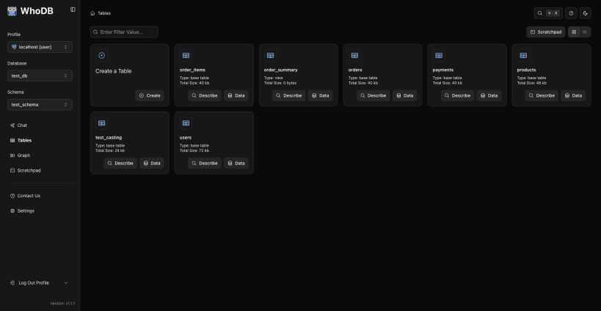Image resolution: width=601 pixels, height=311 pixels.
Task: Open Scratchpad in sidebar
Action: click(x=29, y=170)
